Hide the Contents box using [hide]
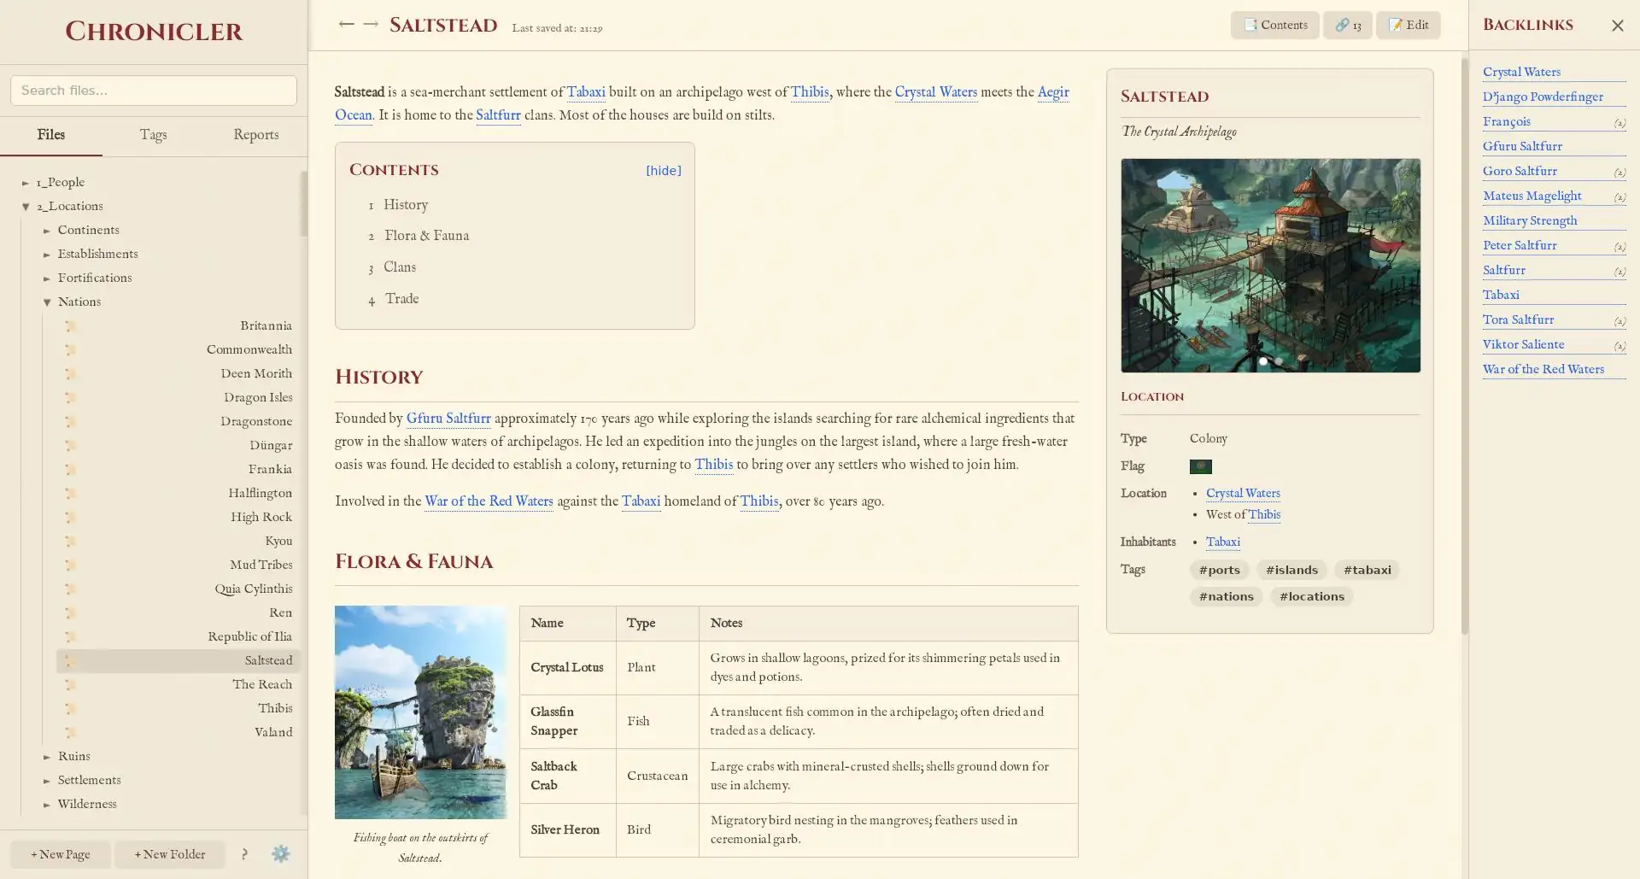Screen dimensions: 1640x879 [x=664, y=171]
